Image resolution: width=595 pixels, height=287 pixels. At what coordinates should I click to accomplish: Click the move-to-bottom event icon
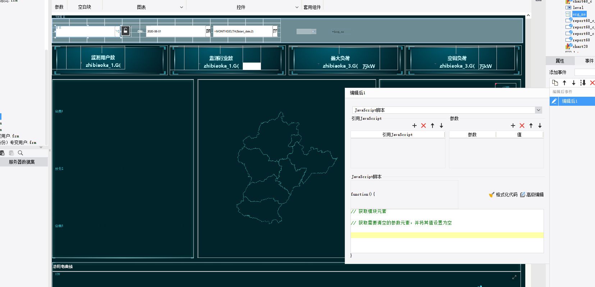583,83
